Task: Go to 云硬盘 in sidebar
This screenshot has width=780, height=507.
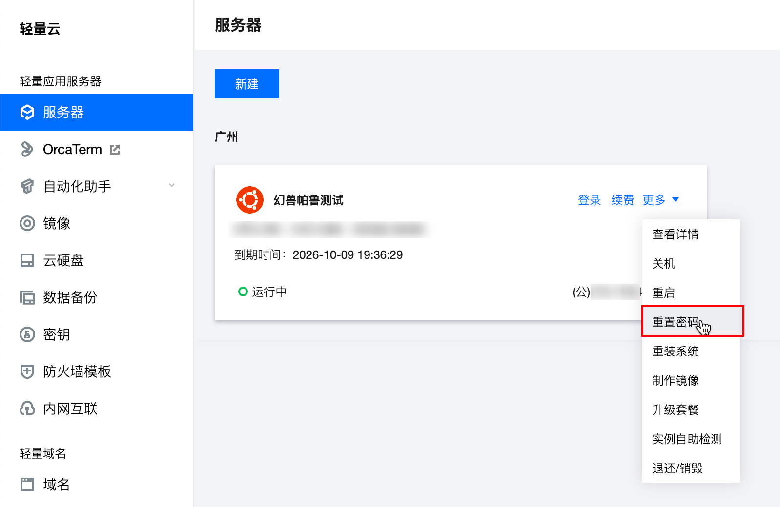Action: click(x=97, y=260)
